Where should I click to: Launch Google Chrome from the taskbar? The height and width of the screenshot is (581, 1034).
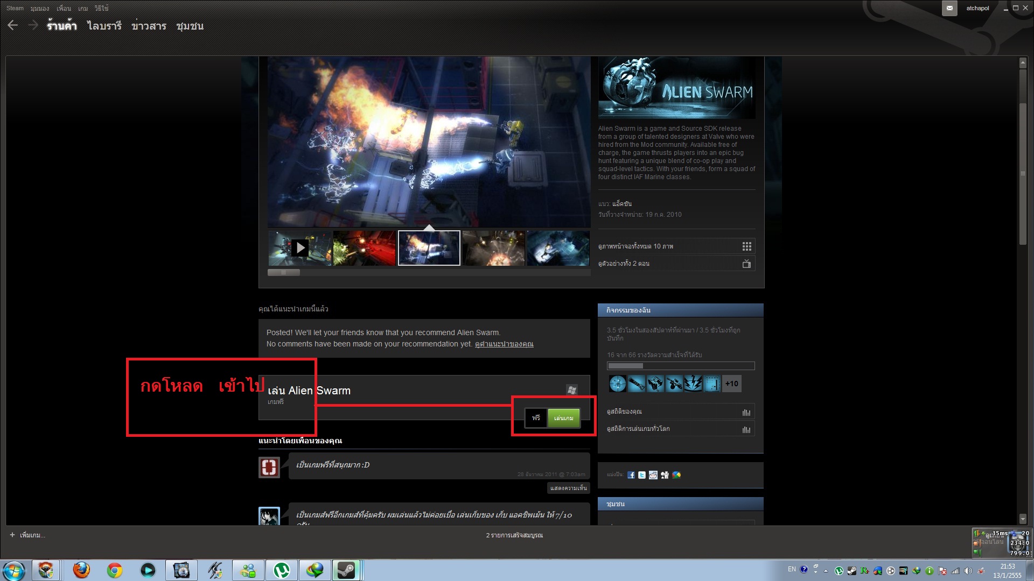115,570
